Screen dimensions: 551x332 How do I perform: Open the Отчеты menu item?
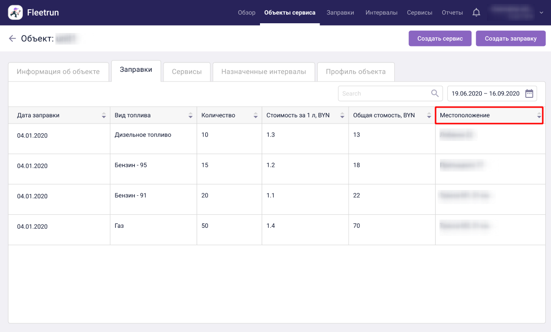pyautogui.click(x=452, y=13)
